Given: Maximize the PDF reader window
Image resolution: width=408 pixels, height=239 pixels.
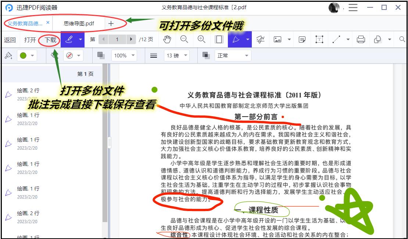Looking at the screenshot, I should [384, 8].
